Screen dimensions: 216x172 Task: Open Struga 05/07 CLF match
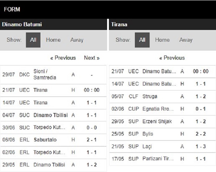[162, 96]
